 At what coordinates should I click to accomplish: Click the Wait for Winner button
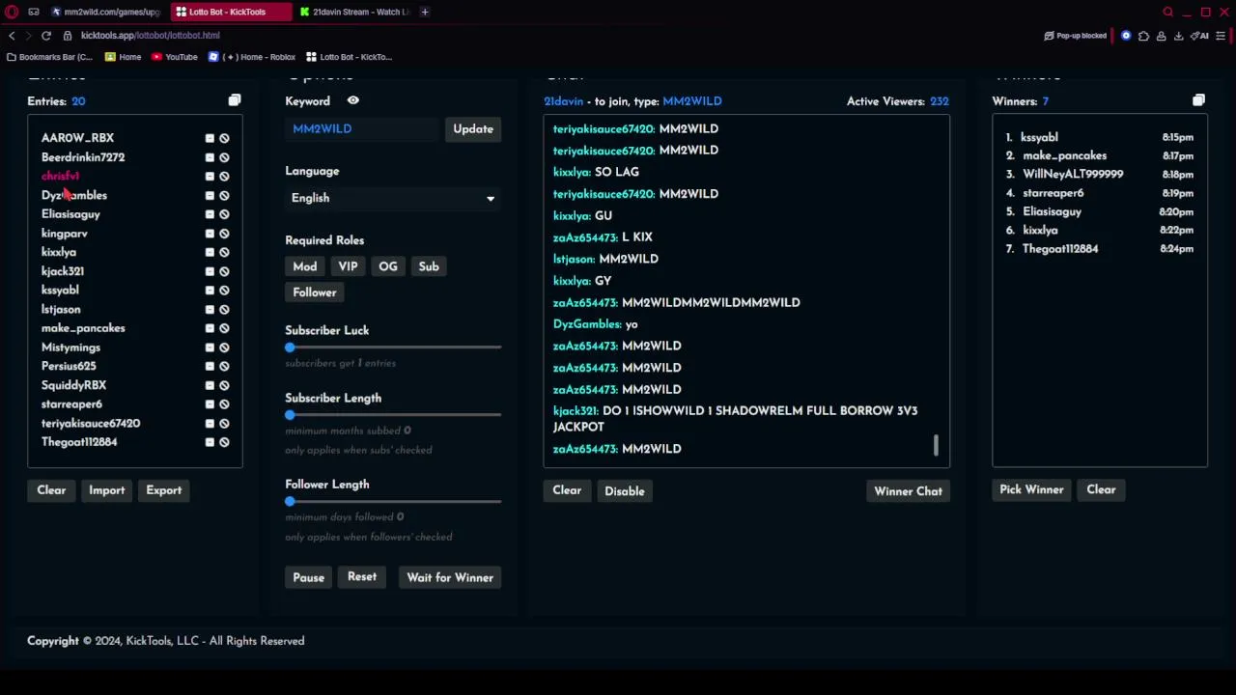450,578
